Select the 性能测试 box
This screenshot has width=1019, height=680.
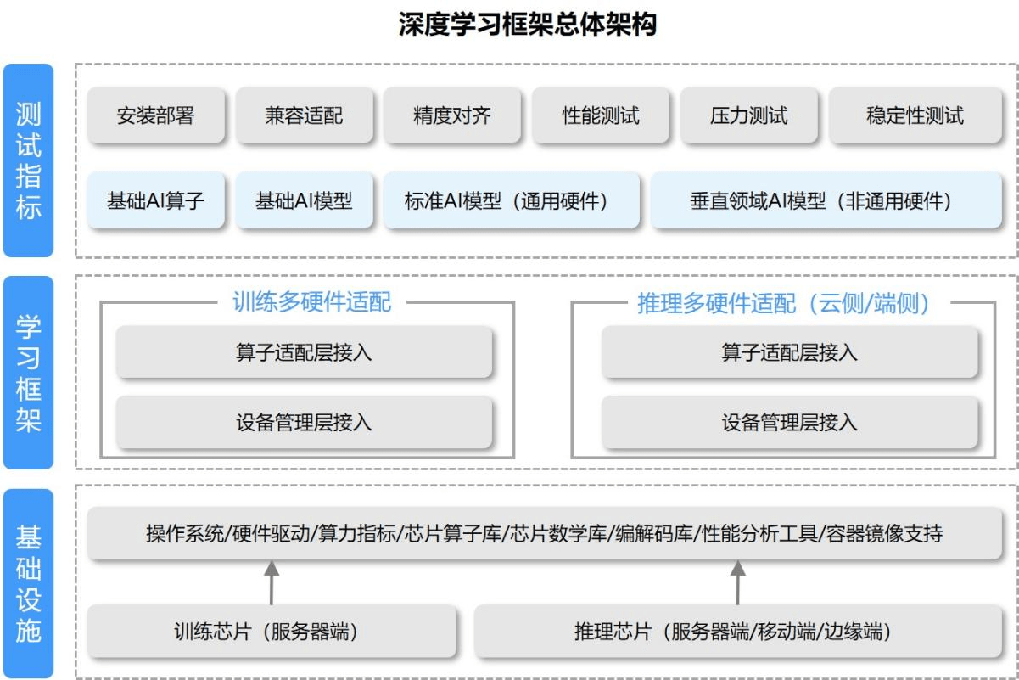tap(601, 115)
